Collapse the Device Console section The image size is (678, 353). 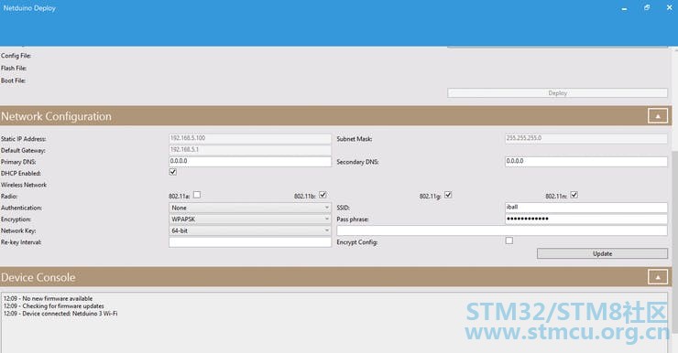658,277
